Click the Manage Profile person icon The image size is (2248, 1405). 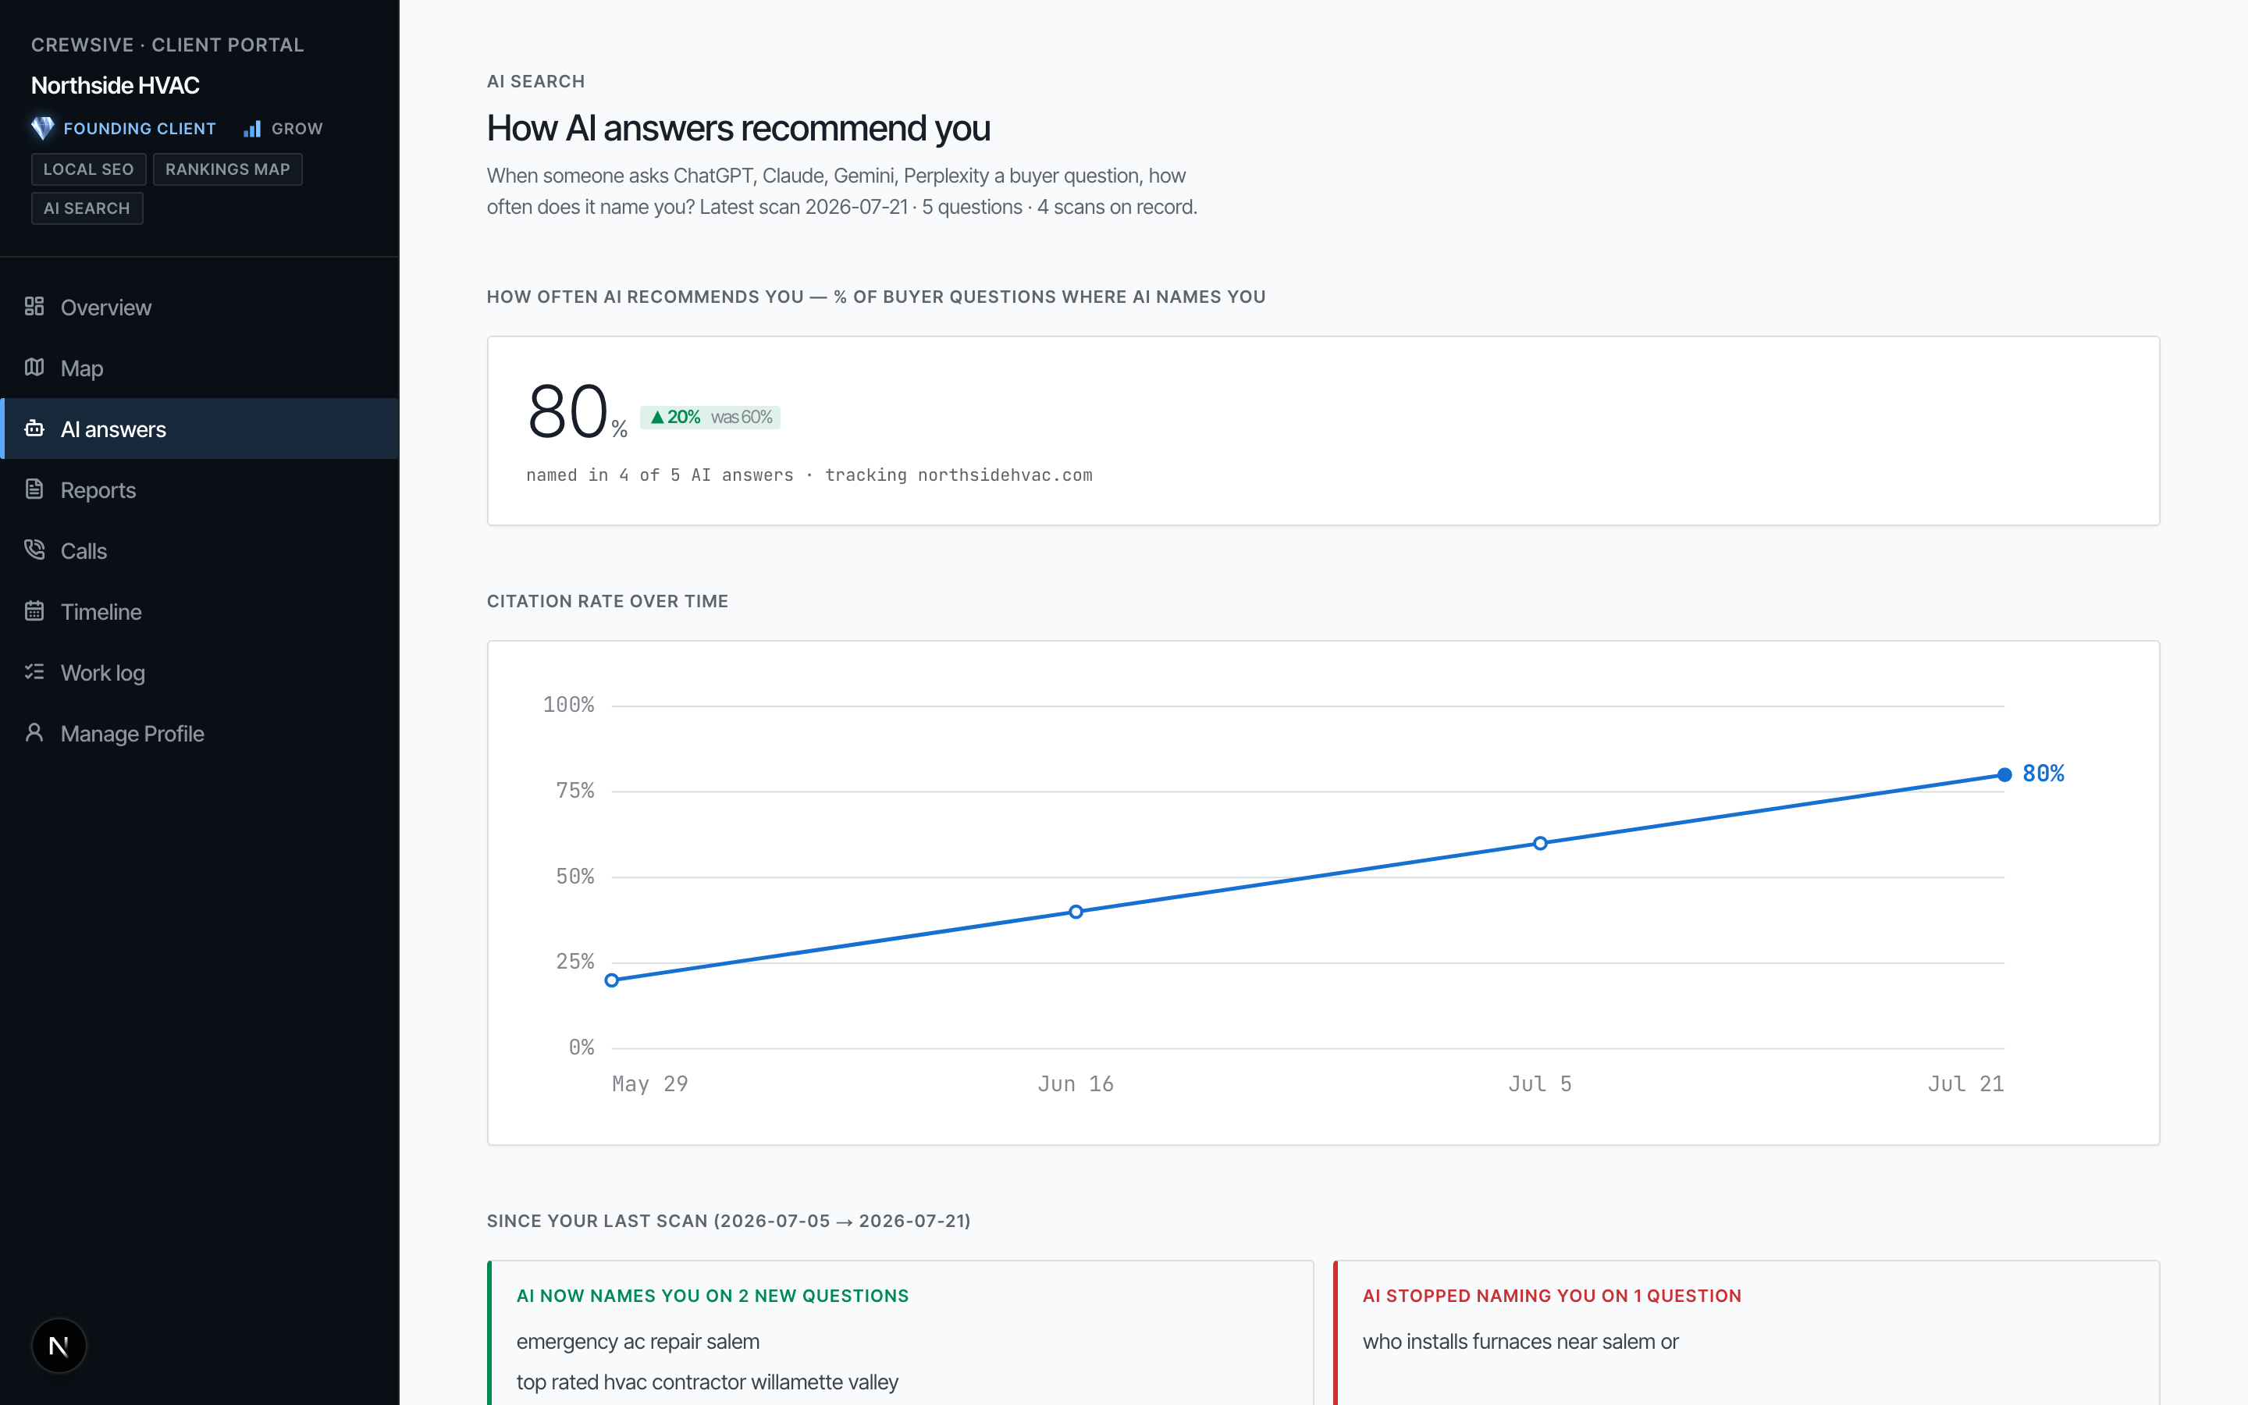34,732
